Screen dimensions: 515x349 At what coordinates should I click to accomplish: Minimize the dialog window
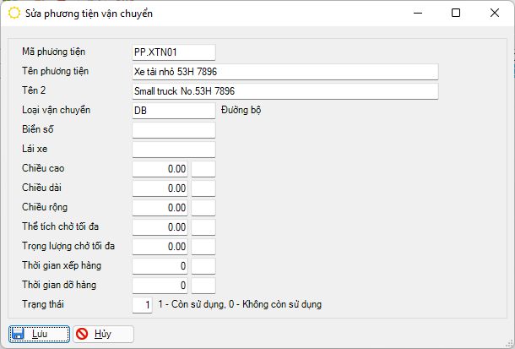point(417,14)
